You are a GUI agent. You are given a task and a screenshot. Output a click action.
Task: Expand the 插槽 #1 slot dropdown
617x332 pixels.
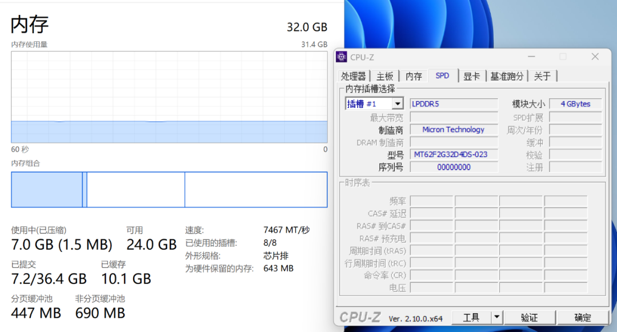pos(398,104)
